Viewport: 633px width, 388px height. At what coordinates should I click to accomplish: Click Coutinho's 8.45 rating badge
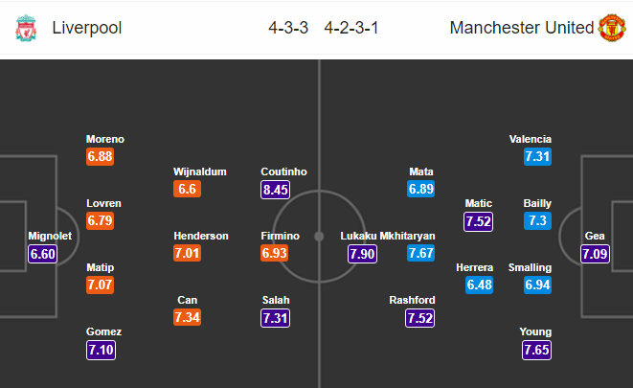(x=275, y=189)
